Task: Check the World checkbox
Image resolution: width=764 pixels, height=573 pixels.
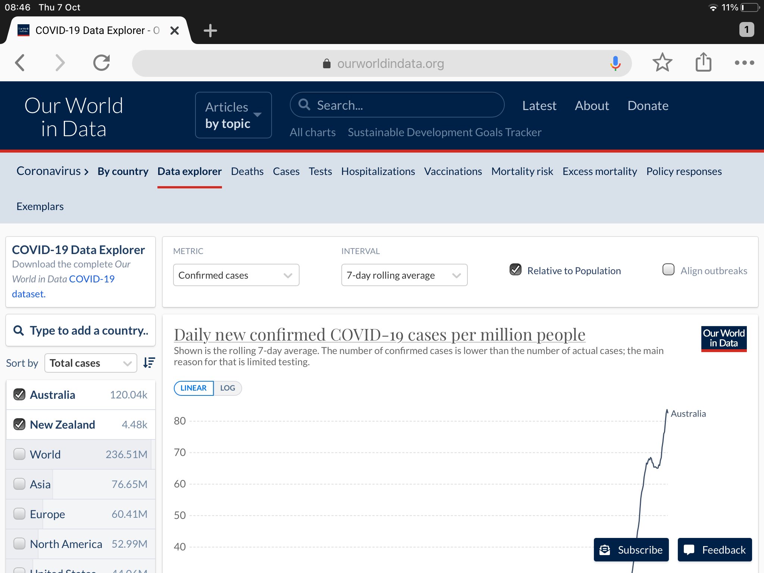Action: coord(19,454)
